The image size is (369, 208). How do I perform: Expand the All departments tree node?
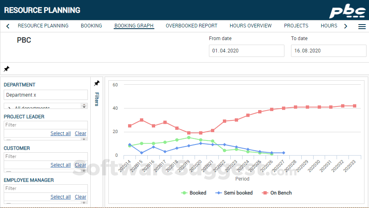point(9,108)
